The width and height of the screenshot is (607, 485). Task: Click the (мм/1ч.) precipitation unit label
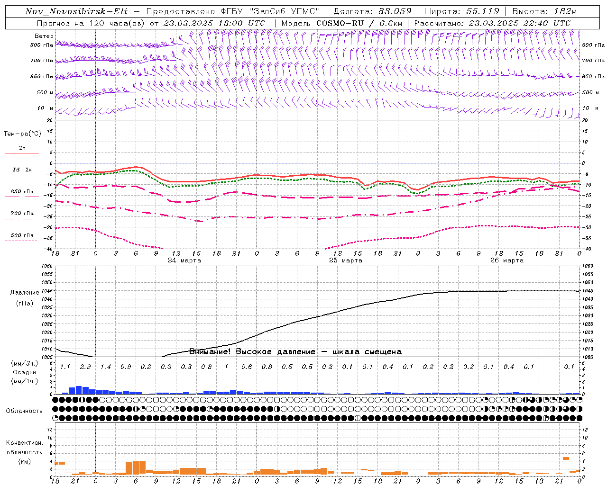(x=24, y=381)
